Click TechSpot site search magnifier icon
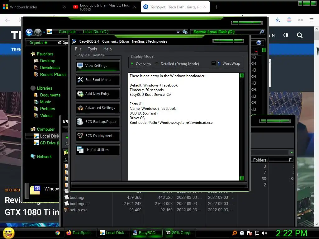The height and width of the screenshot is (239, 319). click(x=300, y=35)
